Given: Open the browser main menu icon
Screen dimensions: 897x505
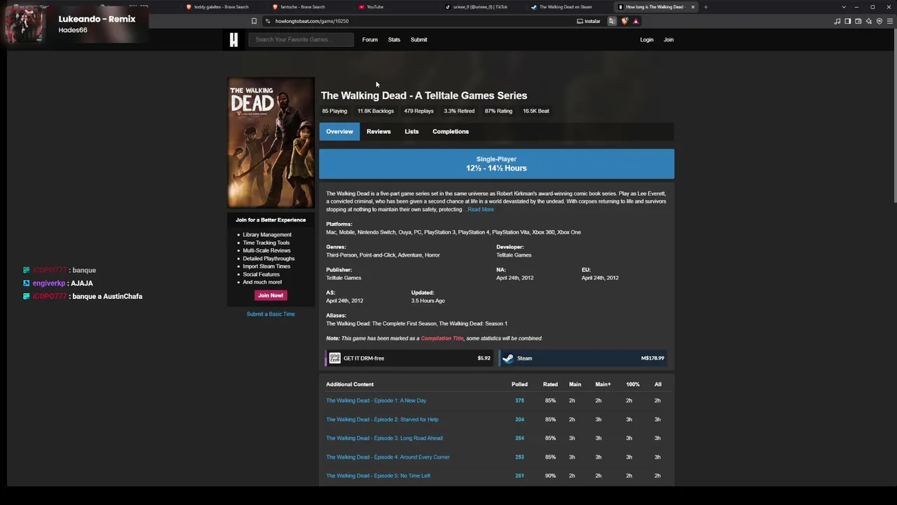Looking at the screenshot, I should (x=889, y=21).
